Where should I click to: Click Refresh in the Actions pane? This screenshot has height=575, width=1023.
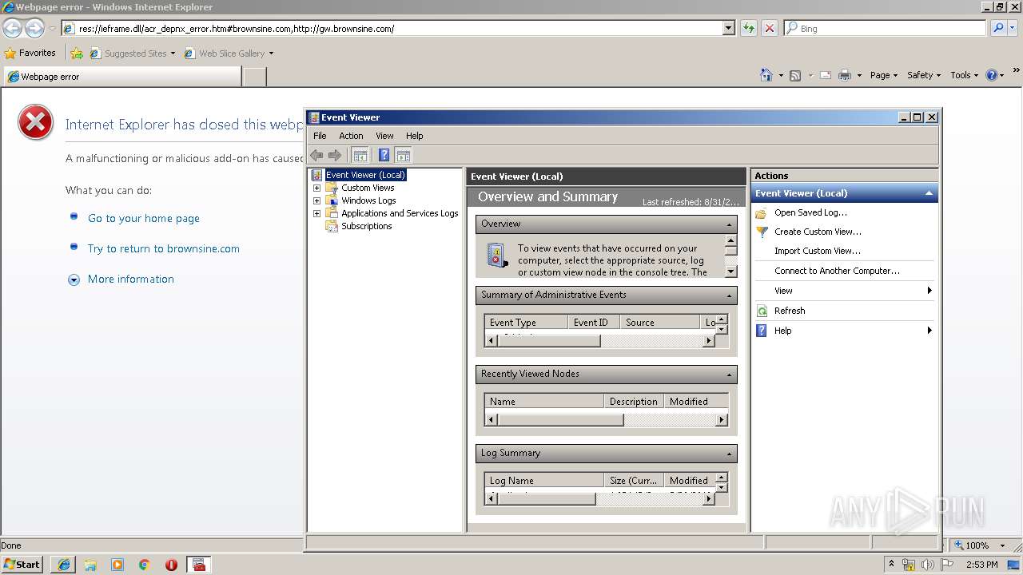[790, 311]
